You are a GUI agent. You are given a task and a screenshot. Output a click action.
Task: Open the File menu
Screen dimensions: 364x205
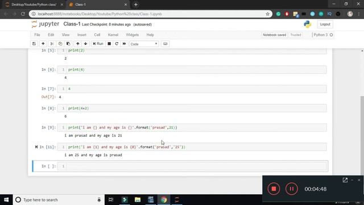pyautogui.click(x=37, y=35)
